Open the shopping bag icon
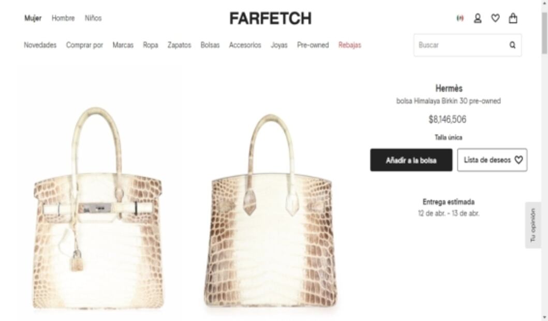This screenshot has width=548, height=321. [x=513, y=18]
